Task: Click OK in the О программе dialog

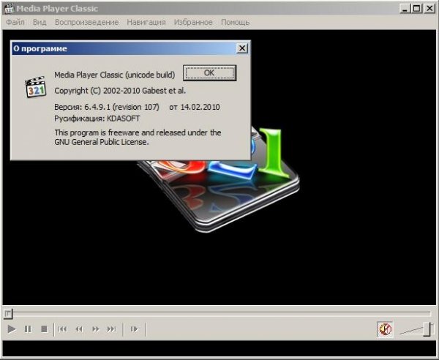Action: tap(210, 73)
